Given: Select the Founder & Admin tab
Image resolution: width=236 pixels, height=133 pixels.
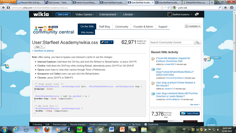Looking at the screenshot, I should tap(143, 27).
